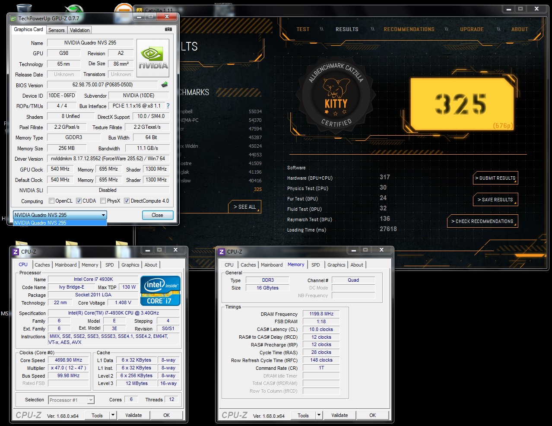Click the Loading Time value 27618
This screenshot has width=552, height=426.
tap(388, 229)
